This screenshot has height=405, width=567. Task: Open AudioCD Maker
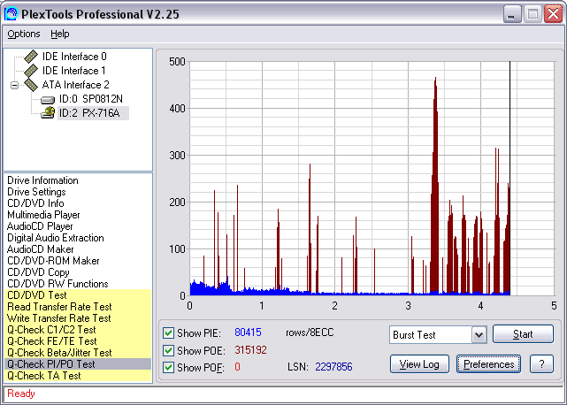(40, 249)
